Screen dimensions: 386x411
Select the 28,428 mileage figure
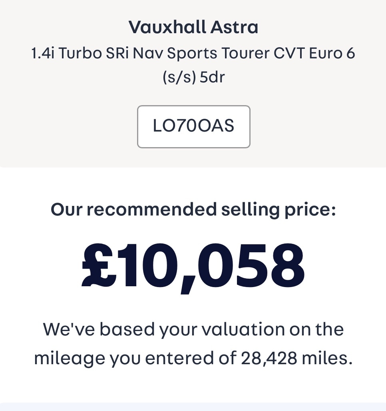pos(269,358)
